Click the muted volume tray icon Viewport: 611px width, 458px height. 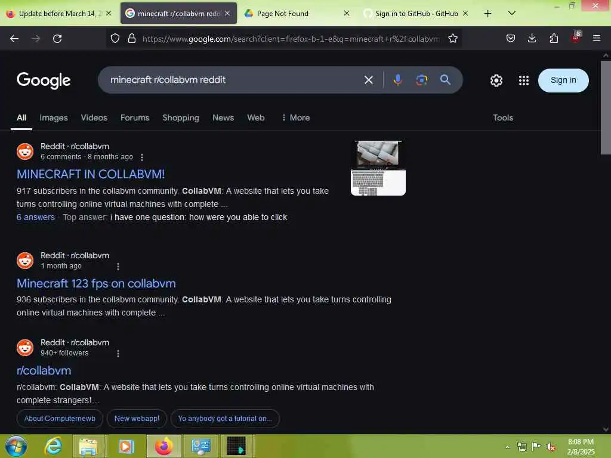click(x=551, y=447)
